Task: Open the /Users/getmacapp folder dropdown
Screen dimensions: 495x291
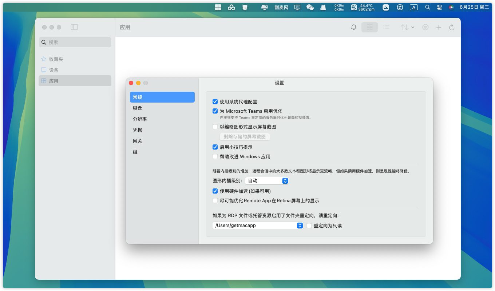Action: tap(258, 226)
